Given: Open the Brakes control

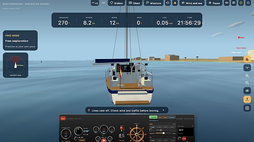Looking at the screenshot, I should pos(117,3).
